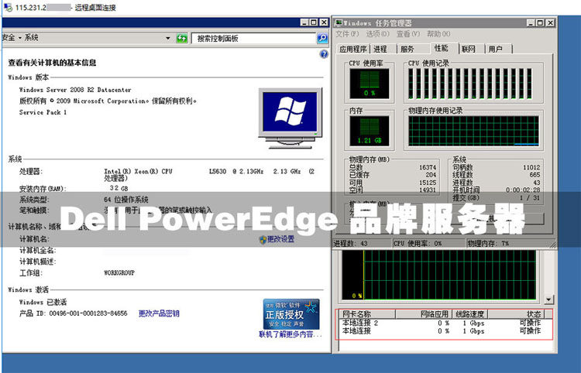Open the 文件(F) menu in Task Manager
This screenshot has width=581, height=373.
click(347, 34)
